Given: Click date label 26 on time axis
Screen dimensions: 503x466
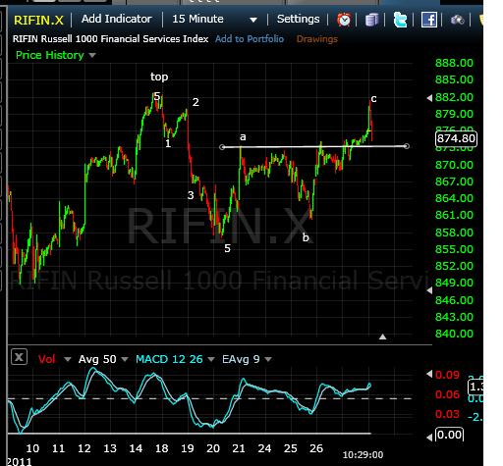Looking at the screenshot, I should tap(316, 448).
